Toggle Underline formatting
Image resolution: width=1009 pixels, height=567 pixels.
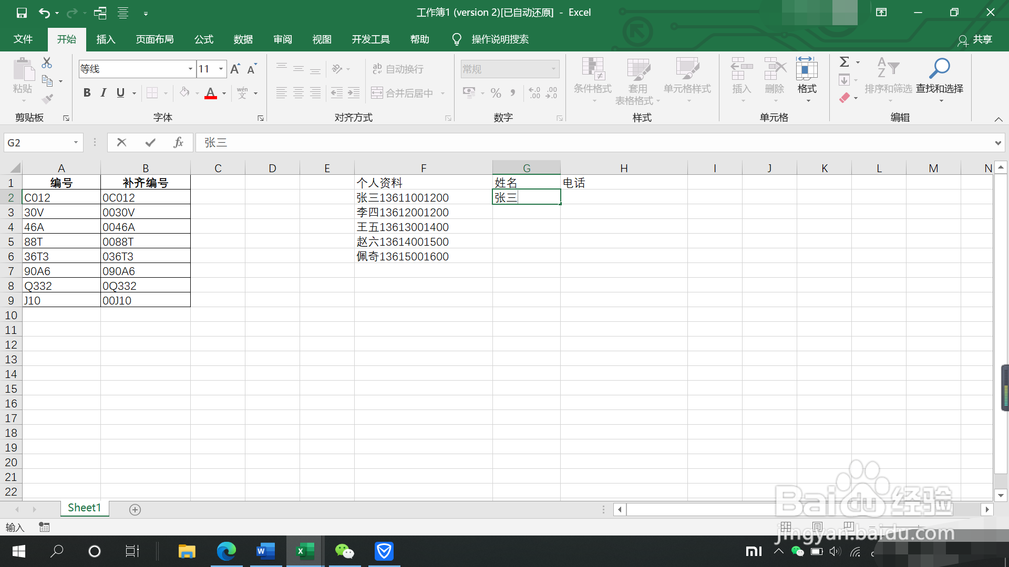[x=120, y=93]
